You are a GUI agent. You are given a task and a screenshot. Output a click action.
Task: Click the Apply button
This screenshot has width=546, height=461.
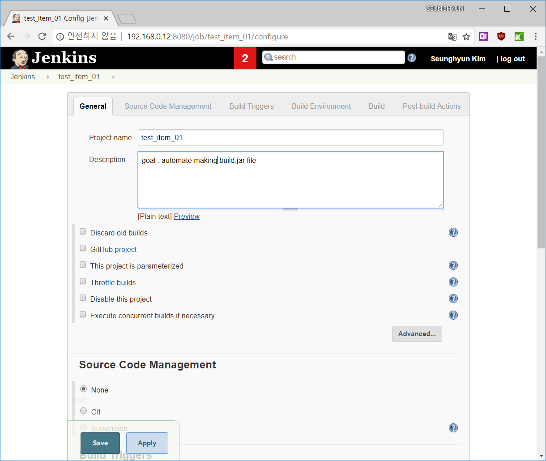click(x=147, y=443)
